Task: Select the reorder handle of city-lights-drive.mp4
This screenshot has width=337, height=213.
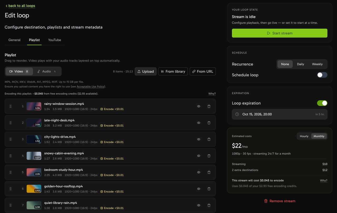Action: point(11,139)
